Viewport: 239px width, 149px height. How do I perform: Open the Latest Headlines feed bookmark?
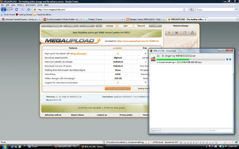point(42,15)
